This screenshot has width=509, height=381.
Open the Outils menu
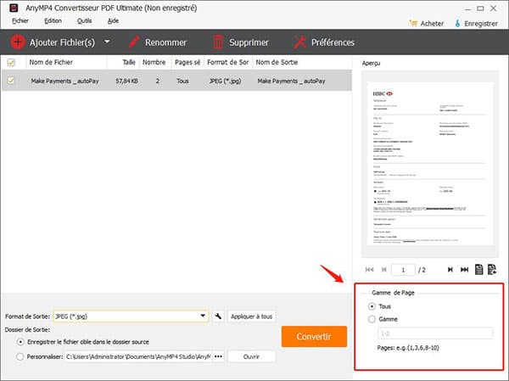(84, 20)
